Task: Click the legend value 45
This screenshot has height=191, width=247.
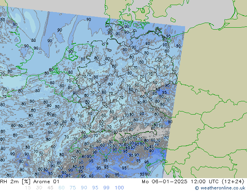Action: (50, 188)
